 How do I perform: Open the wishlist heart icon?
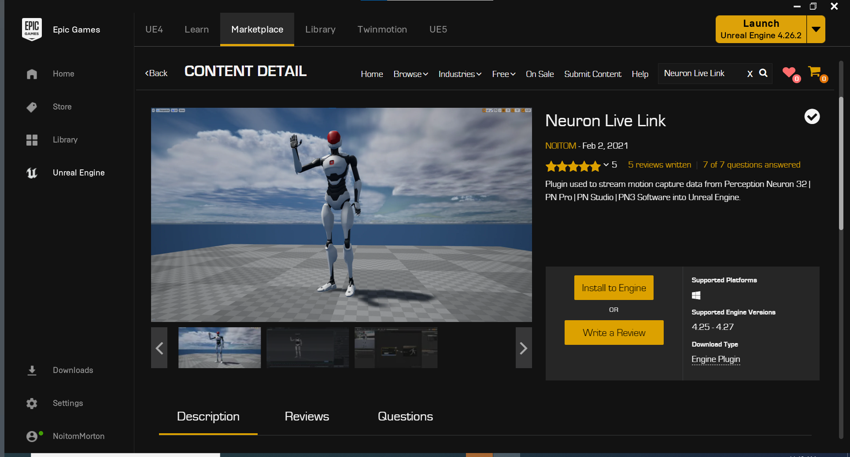789,72
